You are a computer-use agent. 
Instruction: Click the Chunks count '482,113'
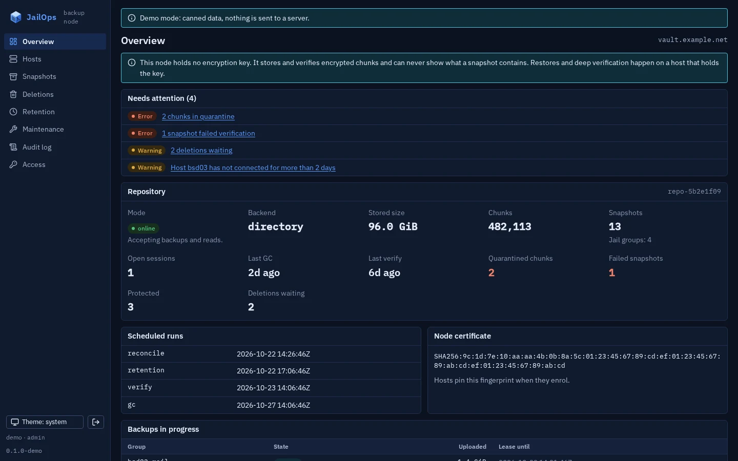pos(510,226)
